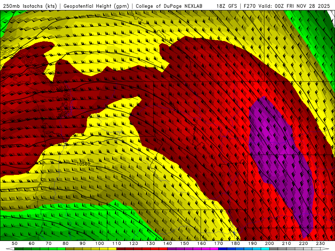Click the 'Geopotential Height (gpm)' header text
Image resolution: width=335 pixels, height=251 pixels.
tap(96, 6)
